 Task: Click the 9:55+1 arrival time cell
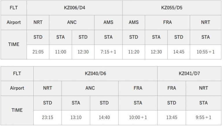pos(204,118)
